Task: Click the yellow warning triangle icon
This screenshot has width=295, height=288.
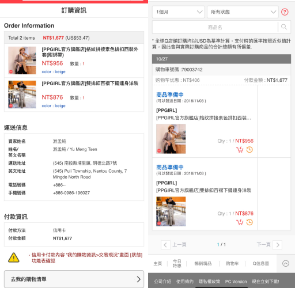Action: click(x=14, y=257)
